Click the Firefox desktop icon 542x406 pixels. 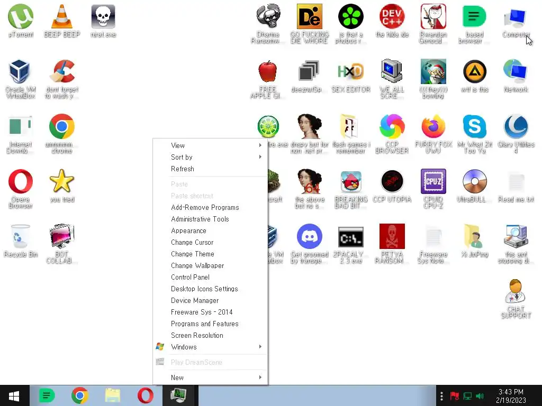(433, 126)
